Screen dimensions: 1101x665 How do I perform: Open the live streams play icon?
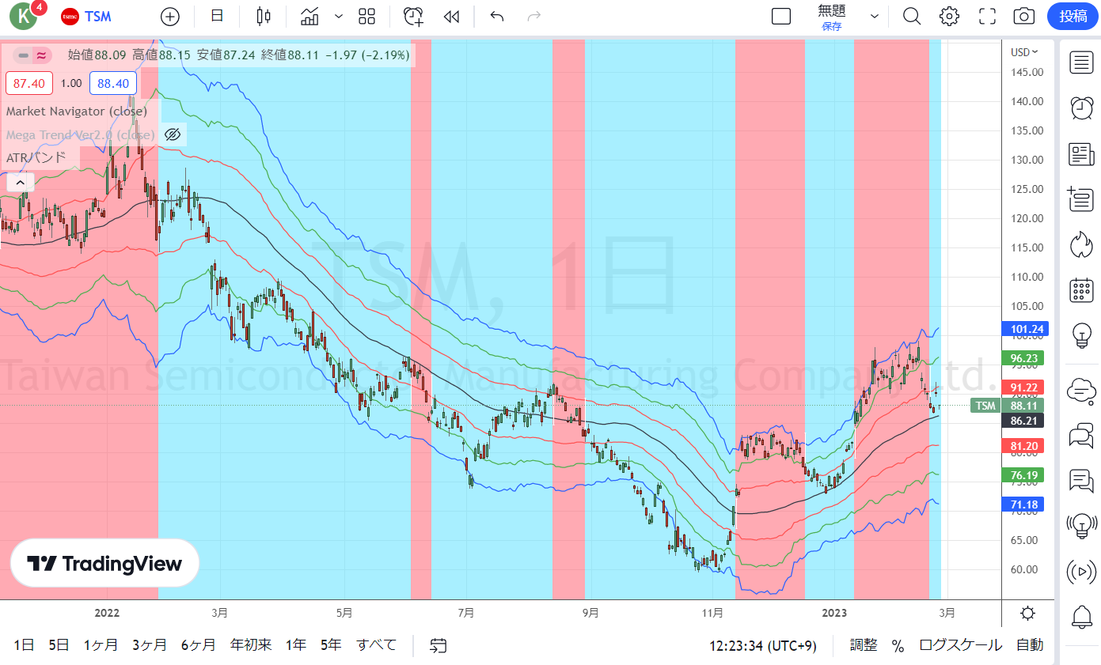pos(1081,571)
